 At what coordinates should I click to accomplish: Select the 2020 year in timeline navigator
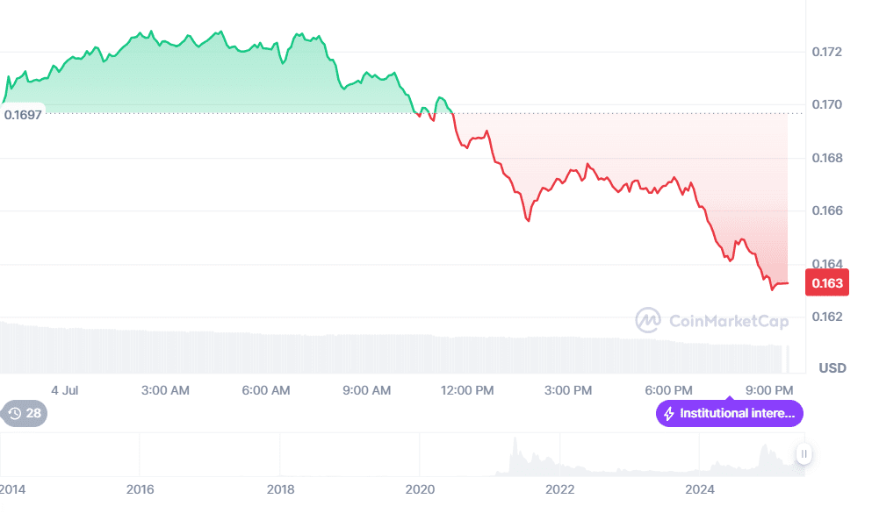[x=420, y=488]
